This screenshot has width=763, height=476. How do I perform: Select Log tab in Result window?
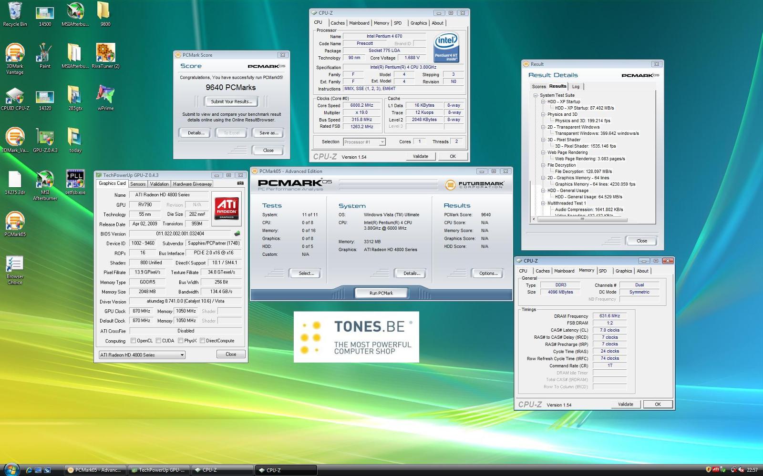[x=576, y=87]
